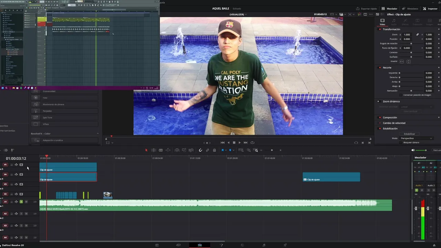Click timeline zoom-in plus icon
Screen dimensions: 441x248
click(x=280, y=150)
